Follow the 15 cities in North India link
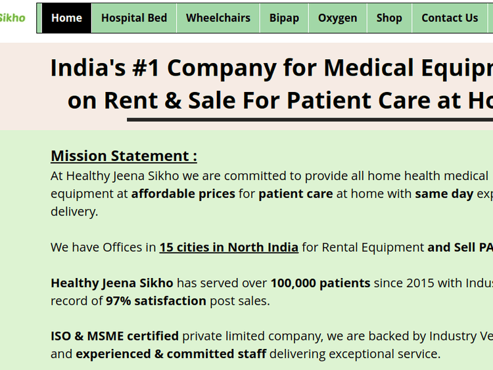 click(229, 247)
